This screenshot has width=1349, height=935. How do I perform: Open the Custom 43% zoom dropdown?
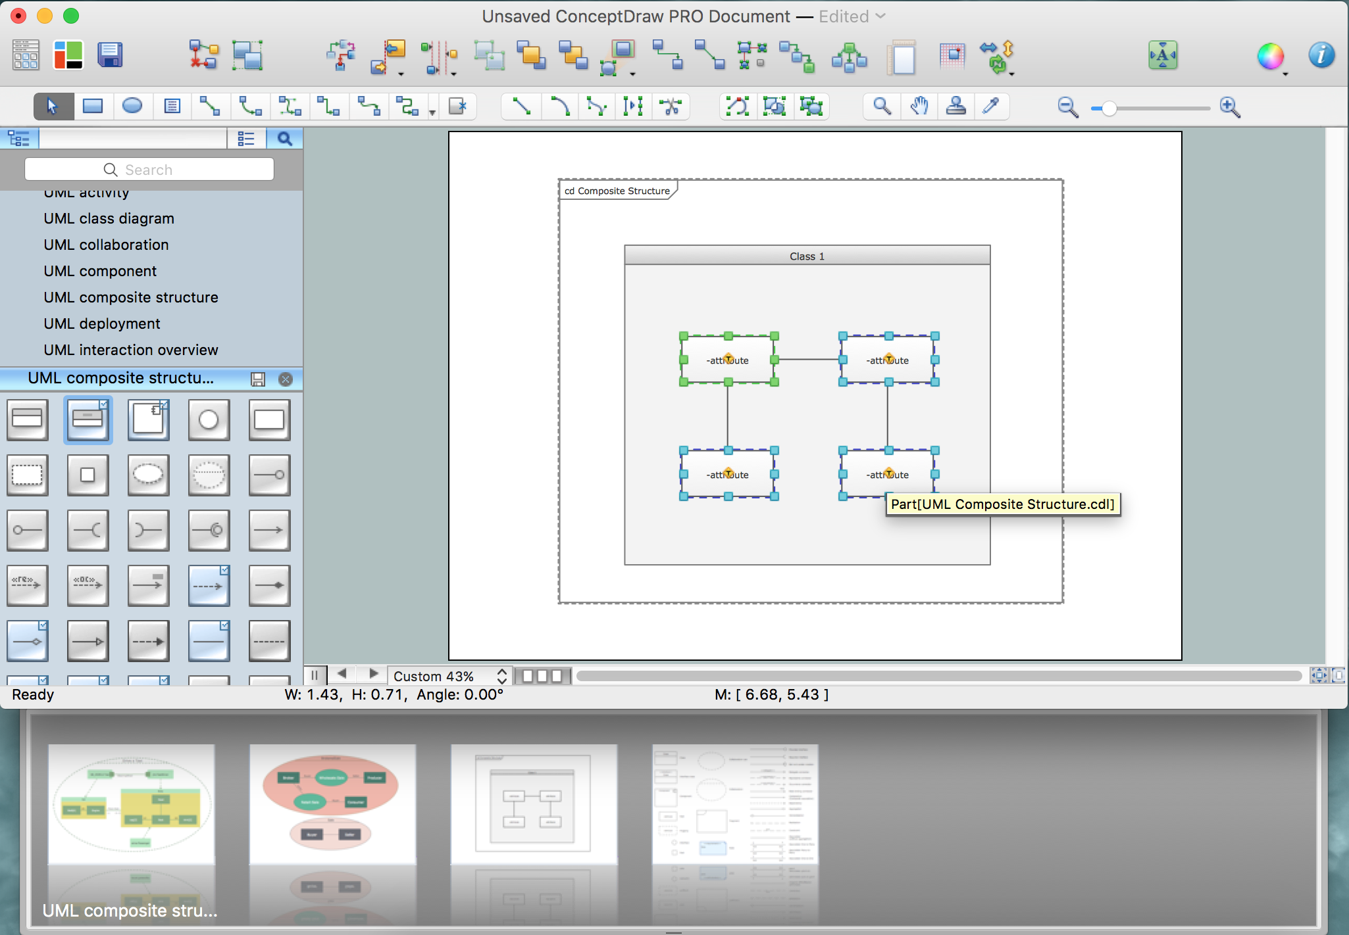tap(450, 676)
